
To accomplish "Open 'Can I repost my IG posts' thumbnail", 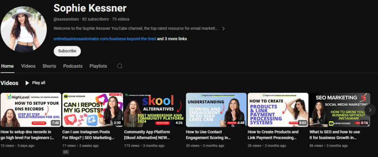I will 93,110.
